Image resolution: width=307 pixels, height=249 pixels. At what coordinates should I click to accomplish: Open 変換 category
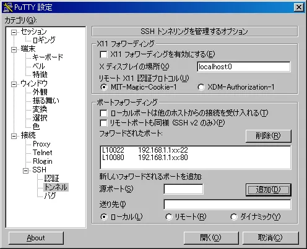pos(40,109)
